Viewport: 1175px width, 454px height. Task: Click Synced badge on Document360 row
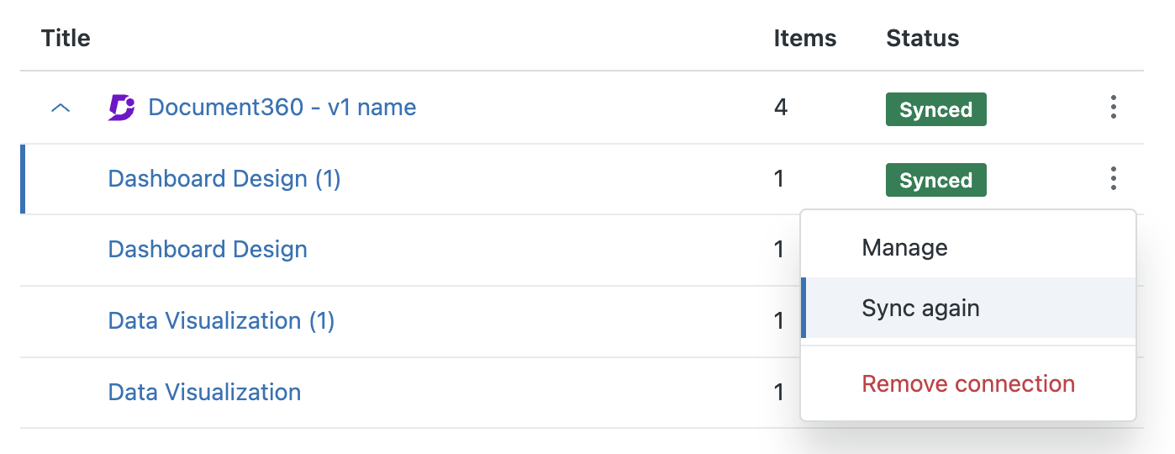935,110
